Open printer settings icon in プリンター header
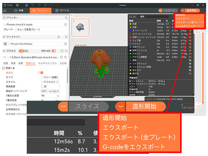Image resolution: width=208 pixels, height=156 pixels. click(66, 18)
